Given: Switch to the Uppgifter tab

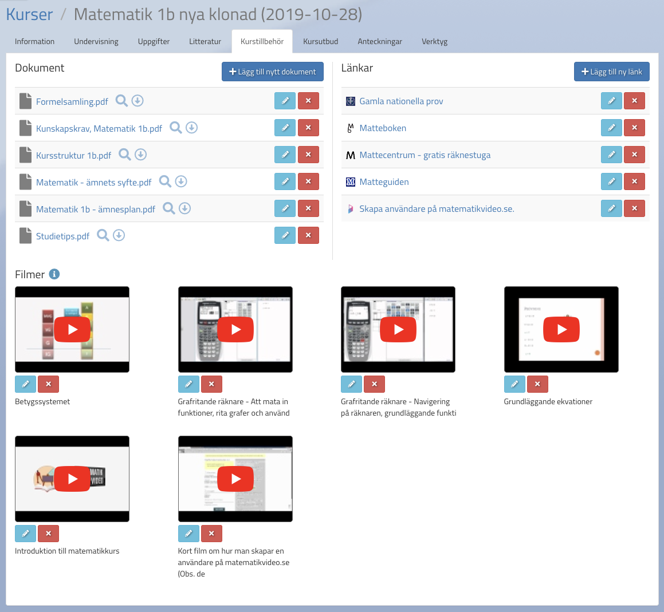Looking at the screenshot, I should (154, 41).
